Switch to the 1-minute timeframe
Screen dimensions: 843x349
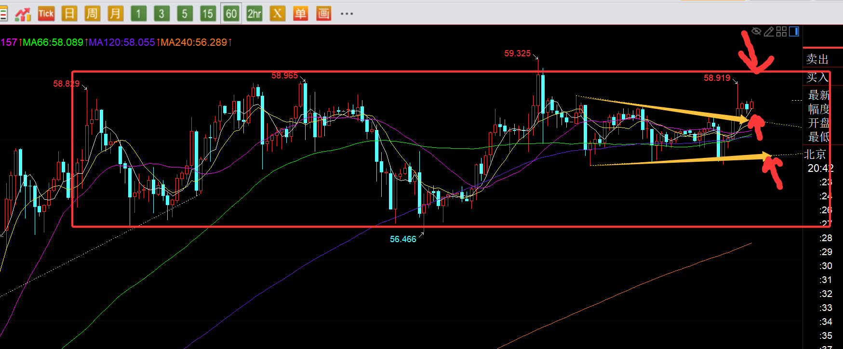pyautogui.click(x=138, y=13)
